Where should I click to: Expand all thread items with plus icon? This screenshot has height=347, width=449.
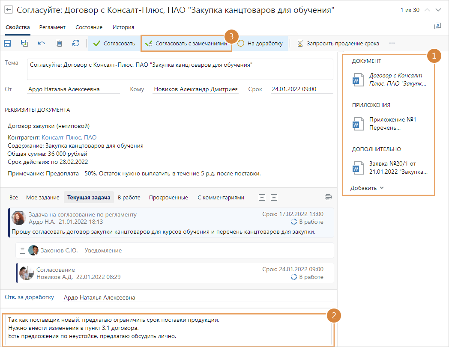point(262,197)
